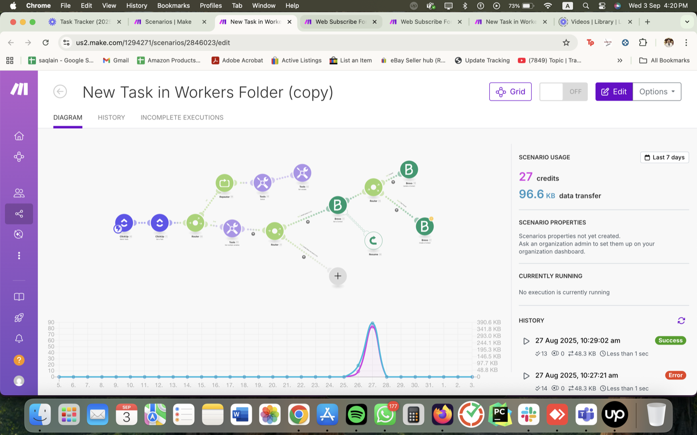
Task: Open Slack from the Dock
Action: tap(529, 415)
